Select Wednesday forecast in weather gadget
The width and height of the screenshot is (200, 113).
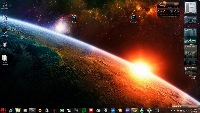(x=177, y=12)
